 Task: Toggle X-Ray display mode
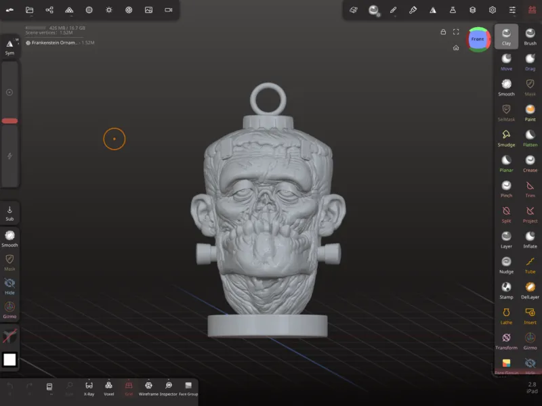pos(89,388)
